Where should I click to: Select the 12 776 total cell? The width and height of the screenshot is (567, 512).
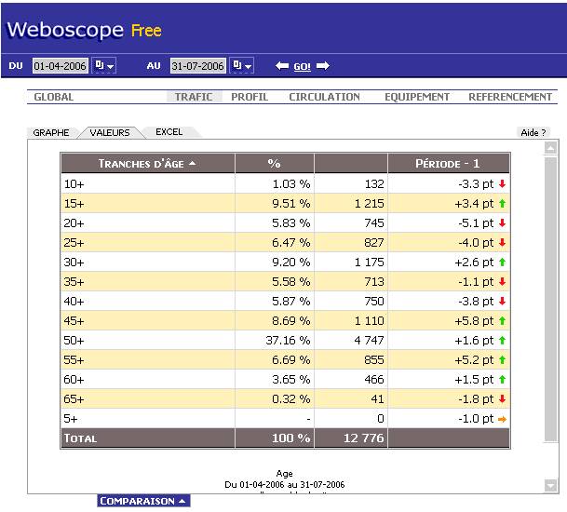(351, 438)
